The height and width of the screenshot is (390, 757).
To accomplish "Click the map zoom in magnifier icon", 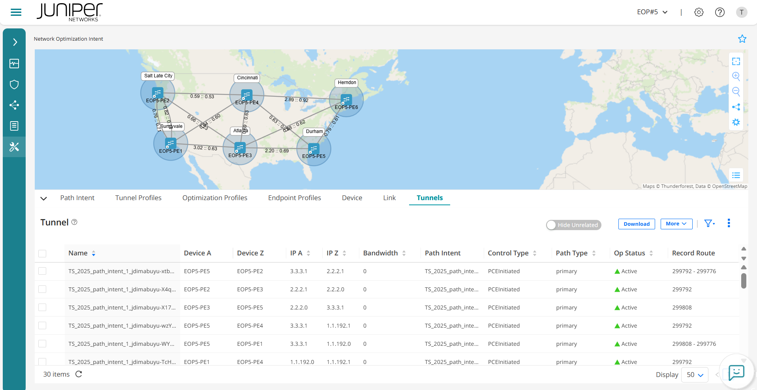I will [x=736, y=76].
